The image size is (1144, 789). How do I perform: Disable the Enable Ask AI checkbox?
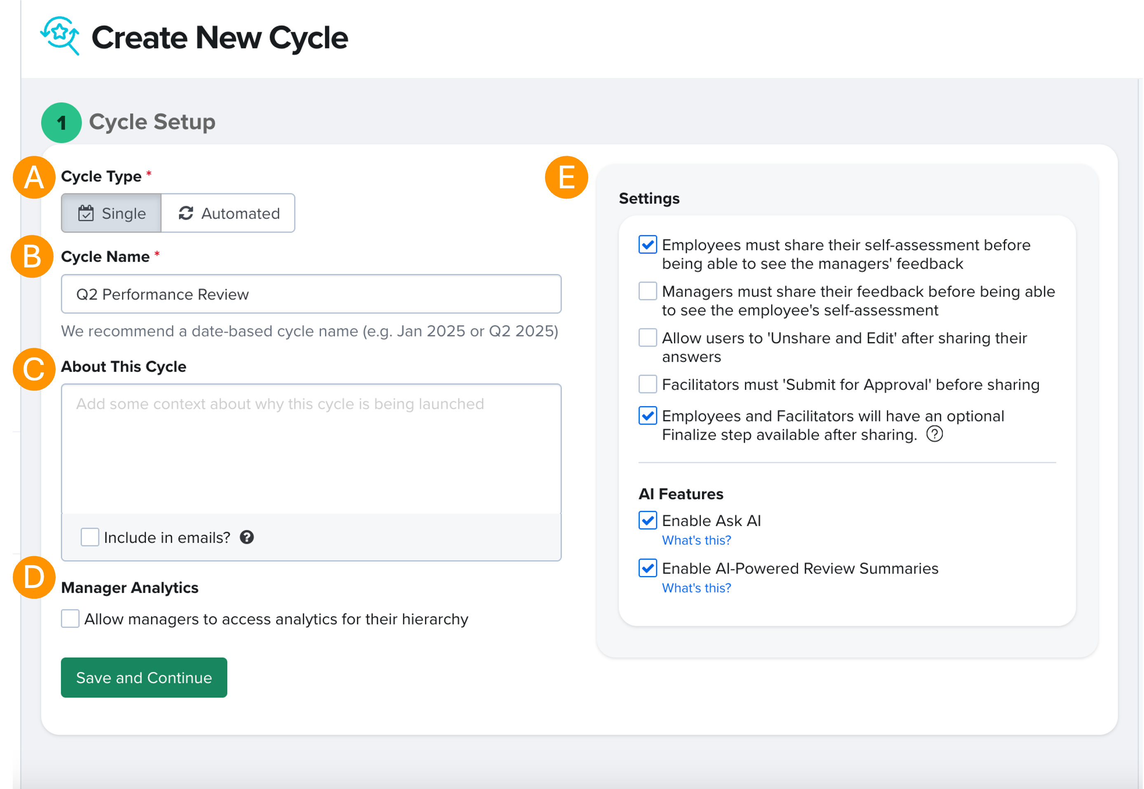tap(647, 520)
